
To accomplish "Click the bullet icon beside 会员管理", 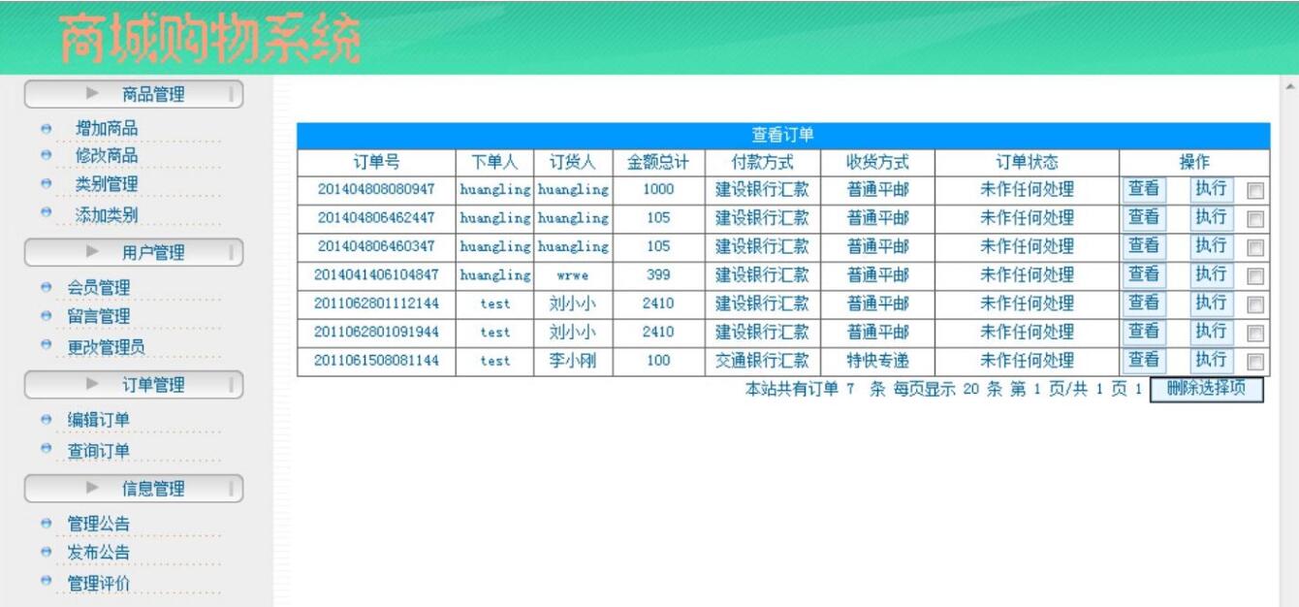I will point(46,288).
